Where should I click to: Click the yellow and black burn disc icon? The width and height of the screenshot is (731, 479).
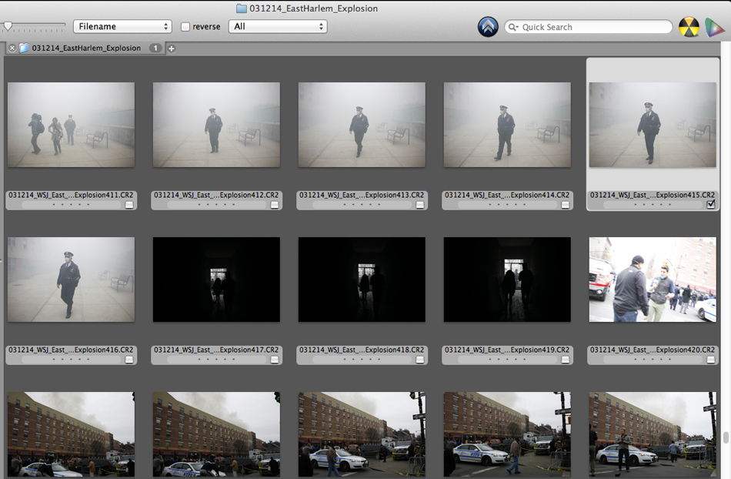(689, 27)
